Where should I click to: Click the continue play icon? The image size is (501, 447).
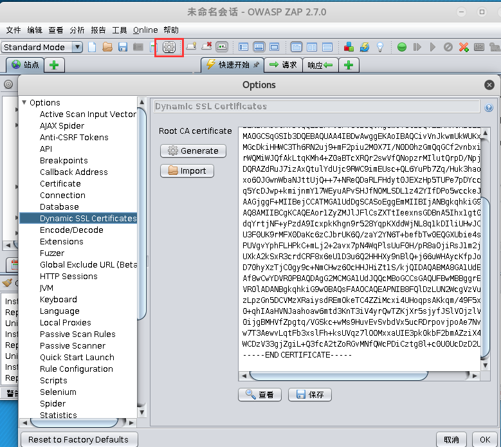pos(433,48)
